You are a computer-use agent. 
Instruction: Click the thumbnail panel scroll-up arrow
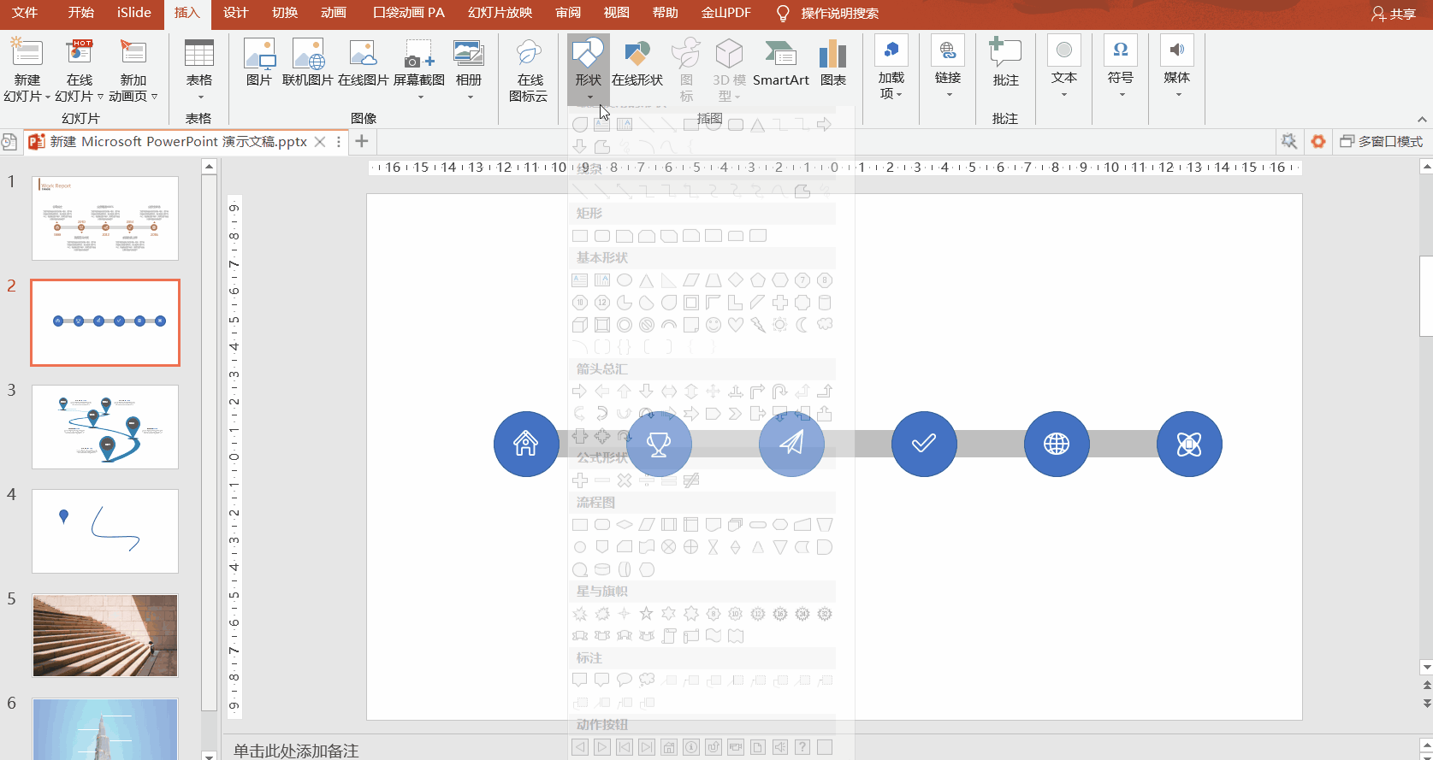(x=209, y=168)
